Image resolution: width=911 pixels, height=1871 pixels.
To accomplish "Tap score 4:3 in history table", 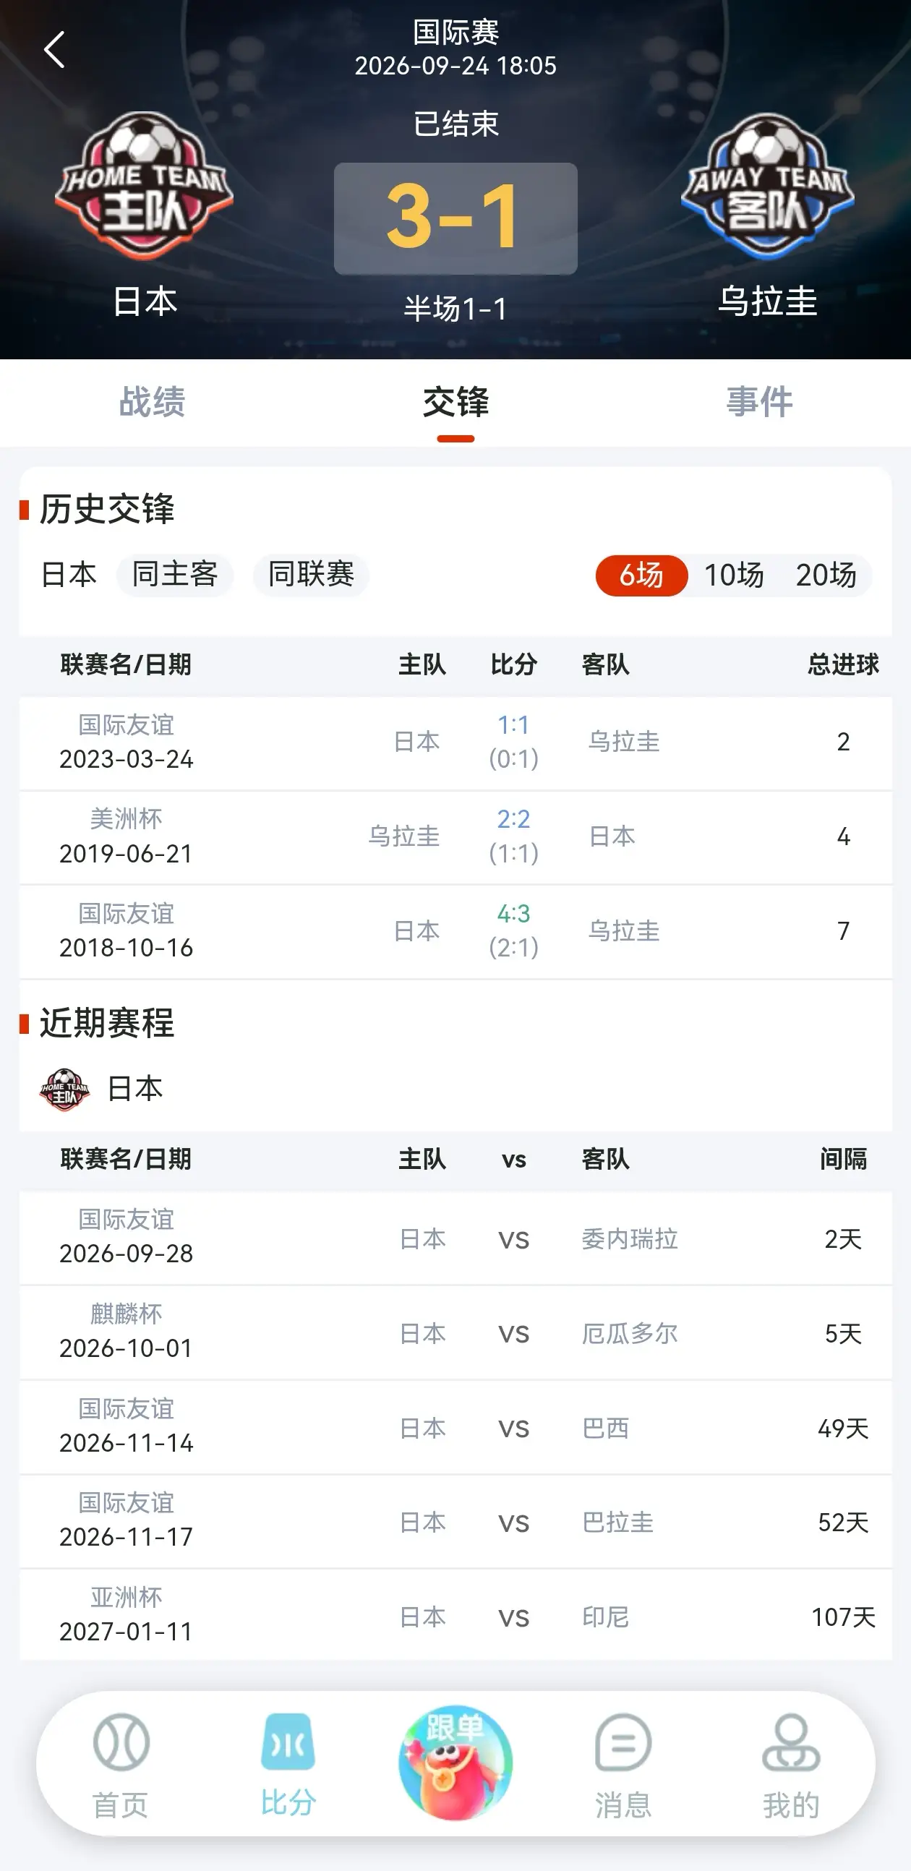I will click(513, 914).
